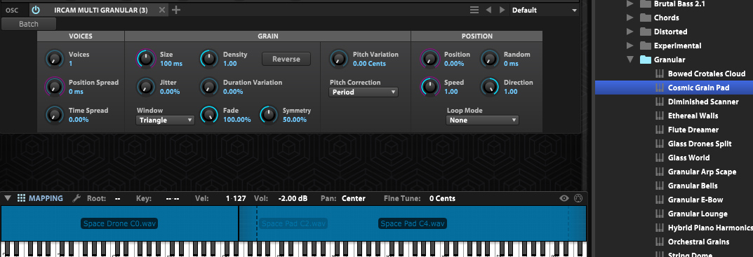This screenshot has width=753, height=257.
Task: Click the Fine Tune 0 Cents value
Action: click(442, 198)
